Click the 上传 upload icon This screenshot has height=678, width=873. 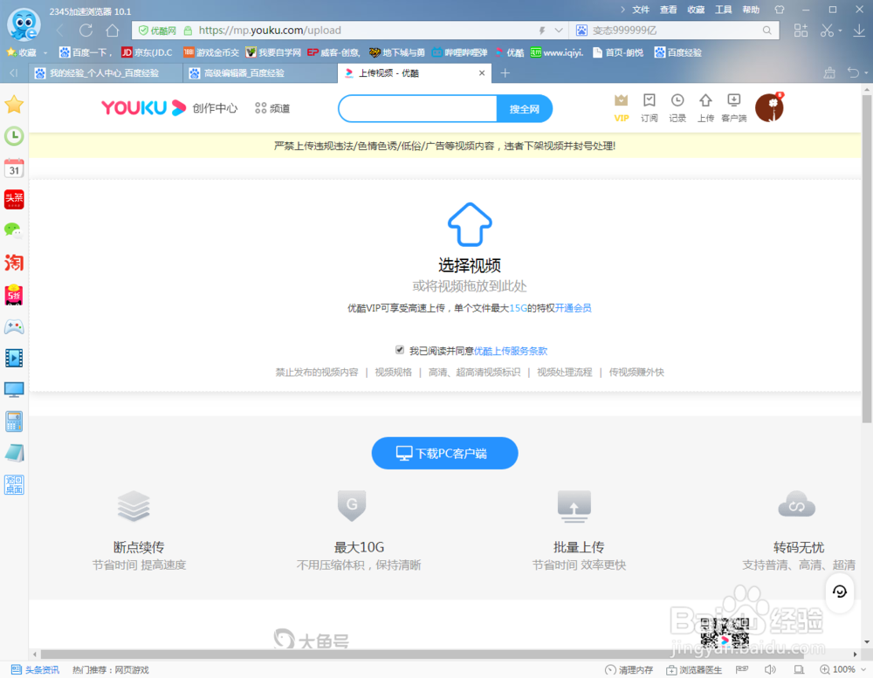pos(705,106)
